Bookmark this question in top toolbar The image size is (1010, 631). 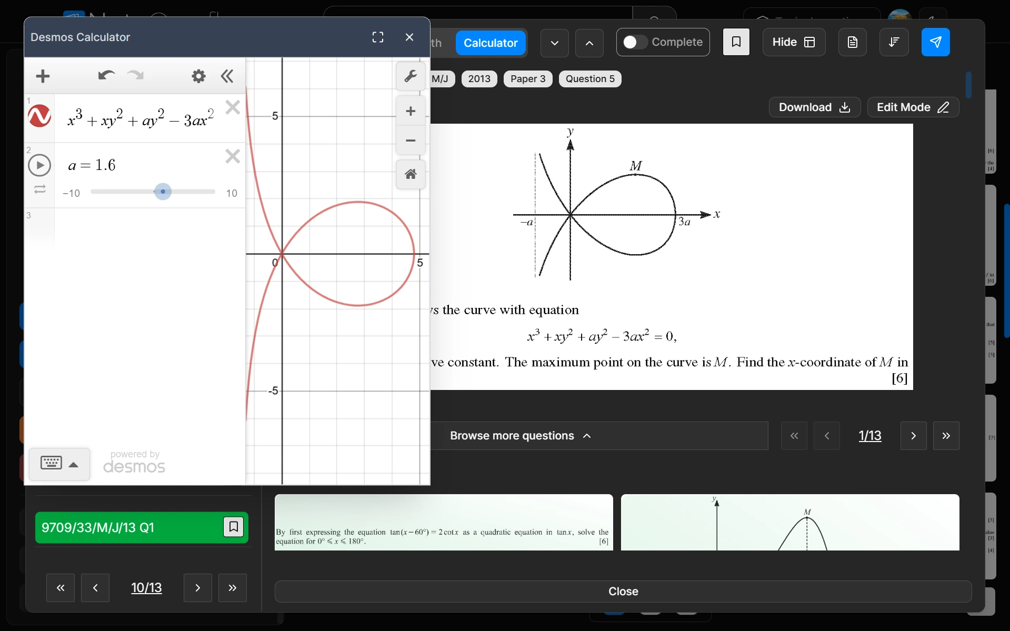point(736,42)
